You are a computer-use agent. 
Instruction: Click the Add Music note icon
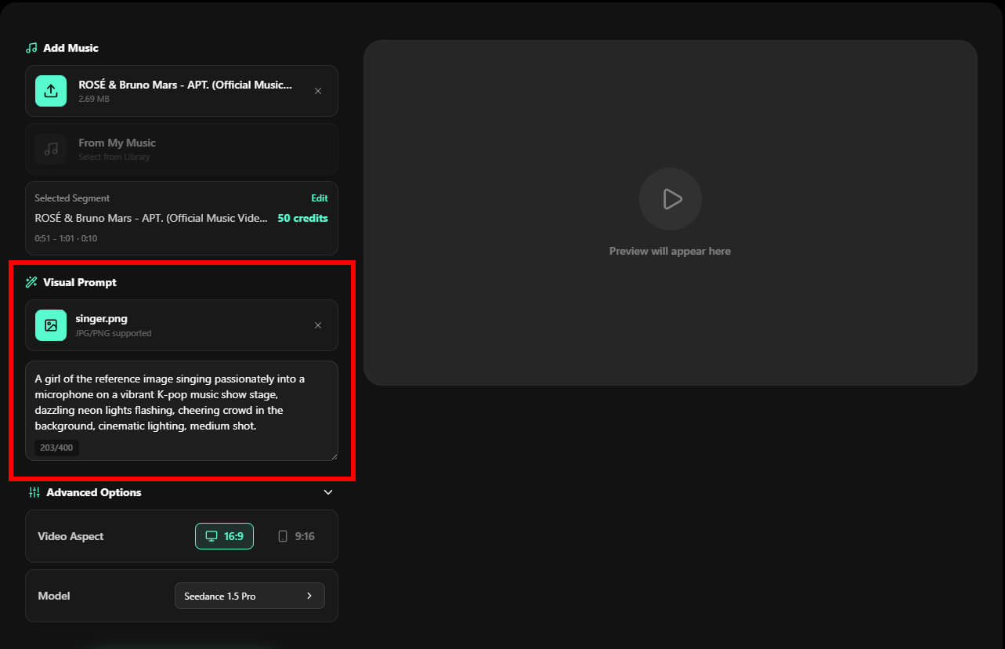(x=31, y=48)
